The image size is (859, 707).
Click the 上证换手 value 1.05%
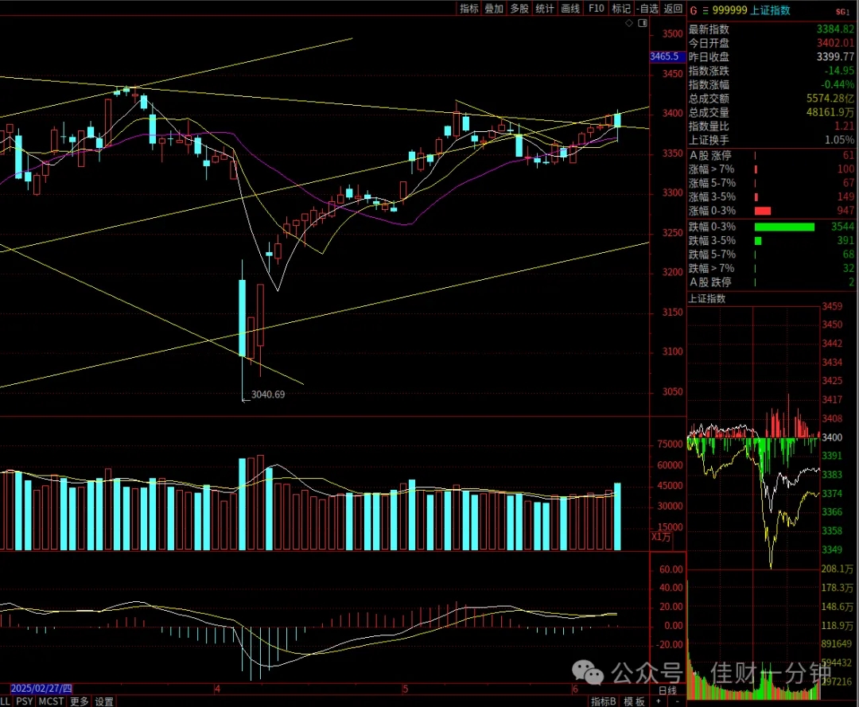(x=839, y=140)
